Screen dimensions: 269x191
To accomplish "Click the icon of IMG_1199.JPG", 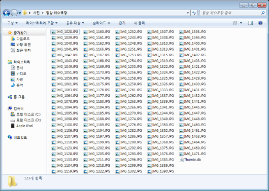I will coord(86,142).
